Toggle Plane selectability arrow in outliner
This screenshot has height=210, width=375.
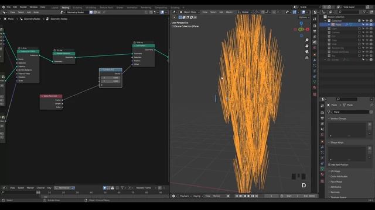tap(363, 24)
